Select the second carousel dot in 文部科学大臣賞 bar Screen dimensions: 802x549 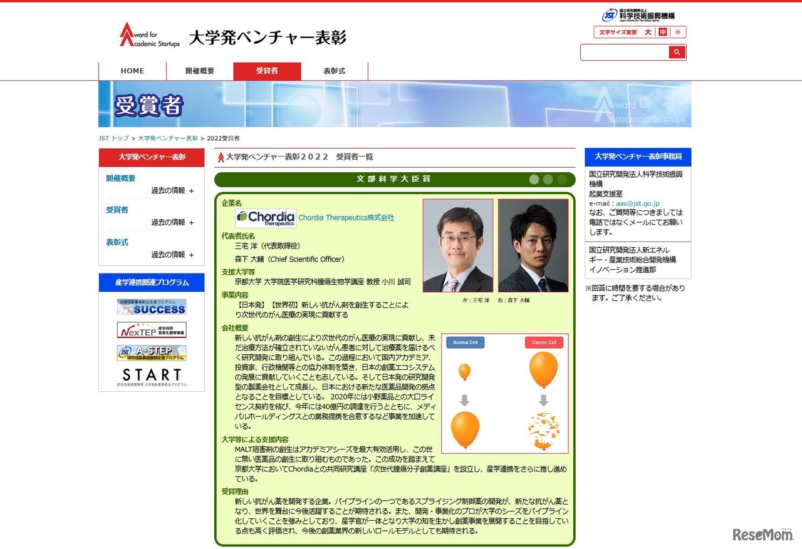click(548, 180)
